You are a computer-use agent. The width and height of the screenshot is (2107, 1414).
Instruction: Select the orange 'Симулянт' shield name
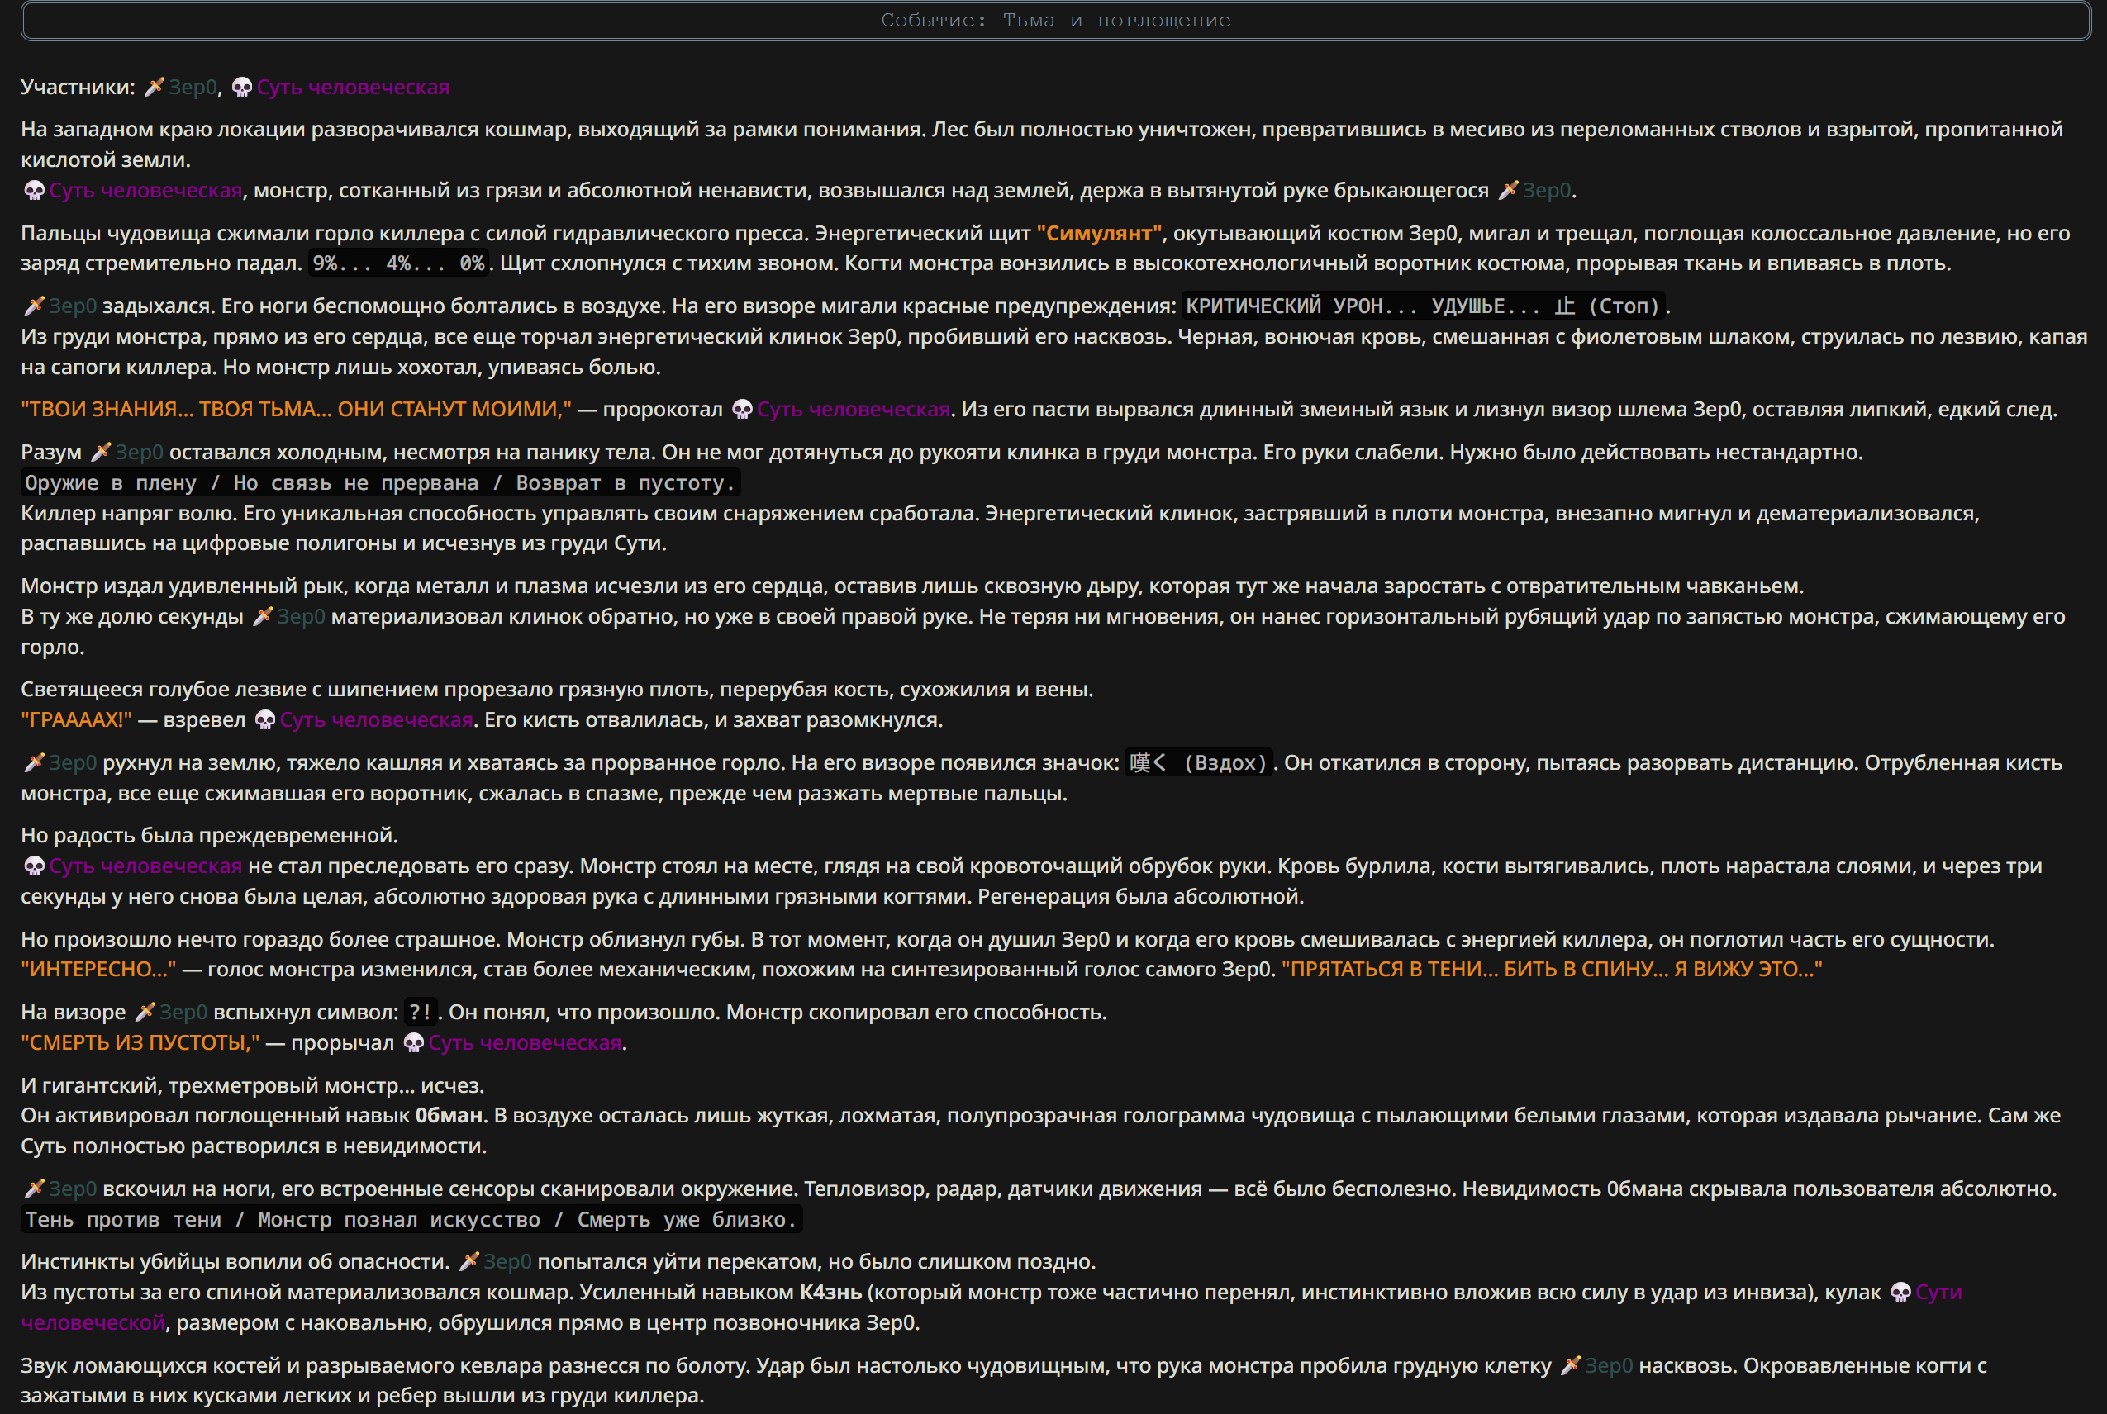coord(1100,233)
